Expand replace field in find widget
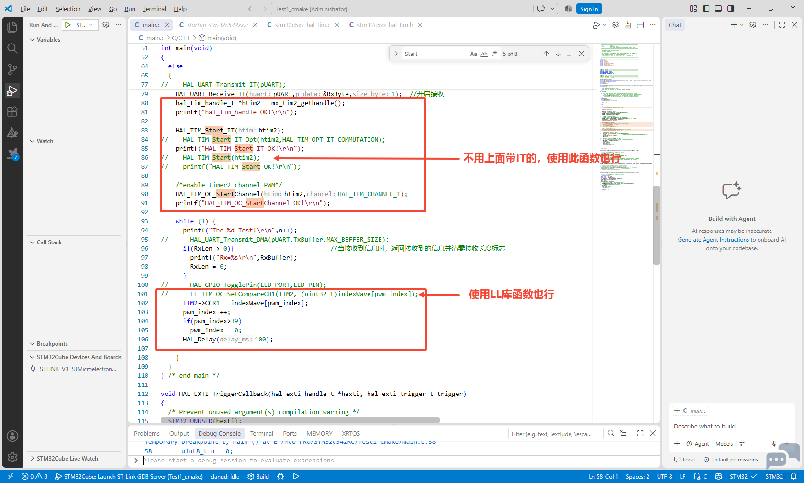Screen dimensions: 804x483 [x=396, y=54]
